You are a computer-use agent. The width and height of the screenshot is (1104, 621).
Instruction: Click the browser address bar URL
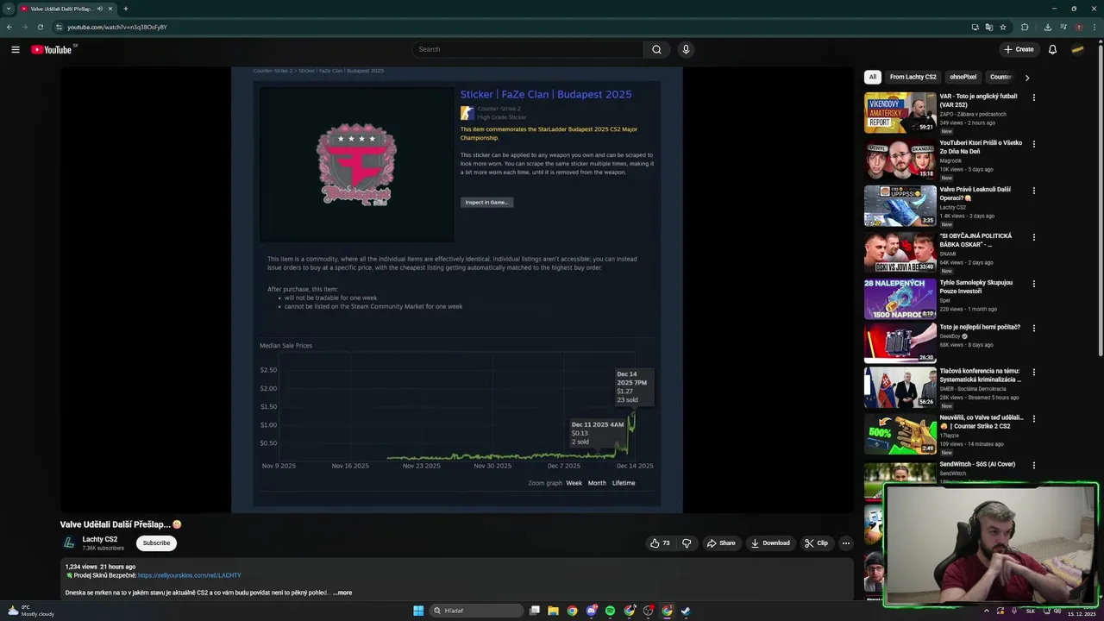click(117, 27)
